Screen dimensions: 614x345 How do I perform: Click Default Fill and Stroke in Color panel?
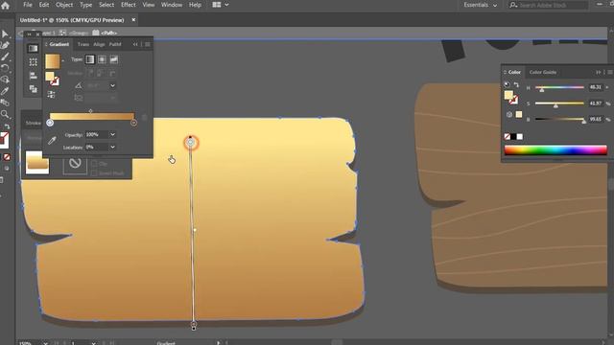tap(507, 84)
